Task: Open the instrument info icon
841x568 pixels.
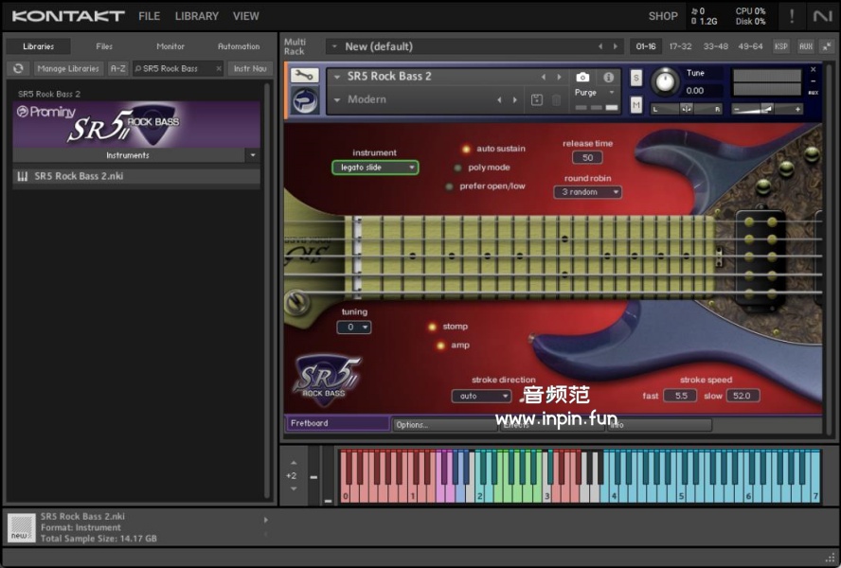Action: coord(608,77)
